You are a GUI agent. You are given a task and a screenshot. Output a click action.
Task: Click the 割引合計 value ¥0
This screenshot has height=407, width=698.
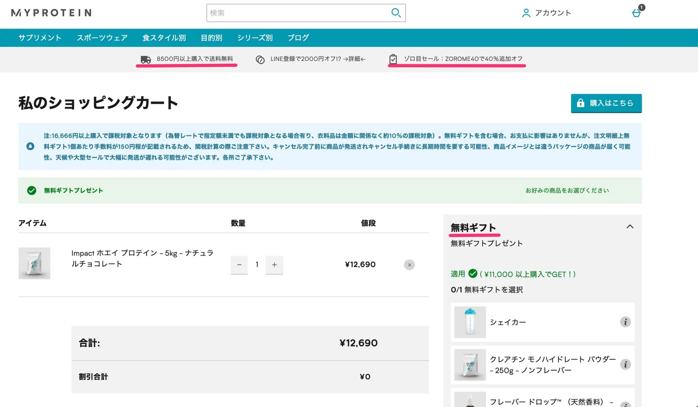pos(365,377)
